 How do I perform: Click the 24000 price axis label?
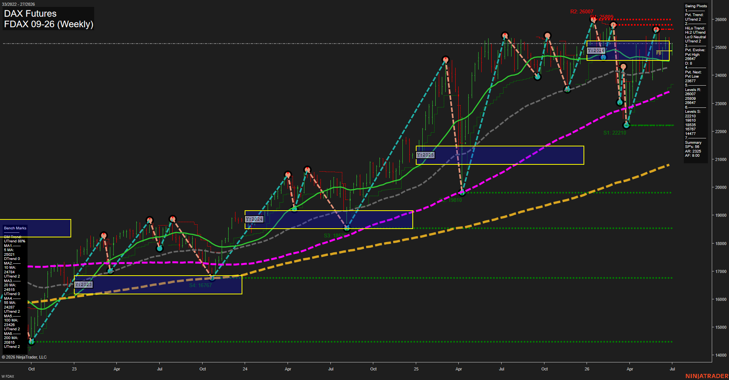(x=721, y=75)
